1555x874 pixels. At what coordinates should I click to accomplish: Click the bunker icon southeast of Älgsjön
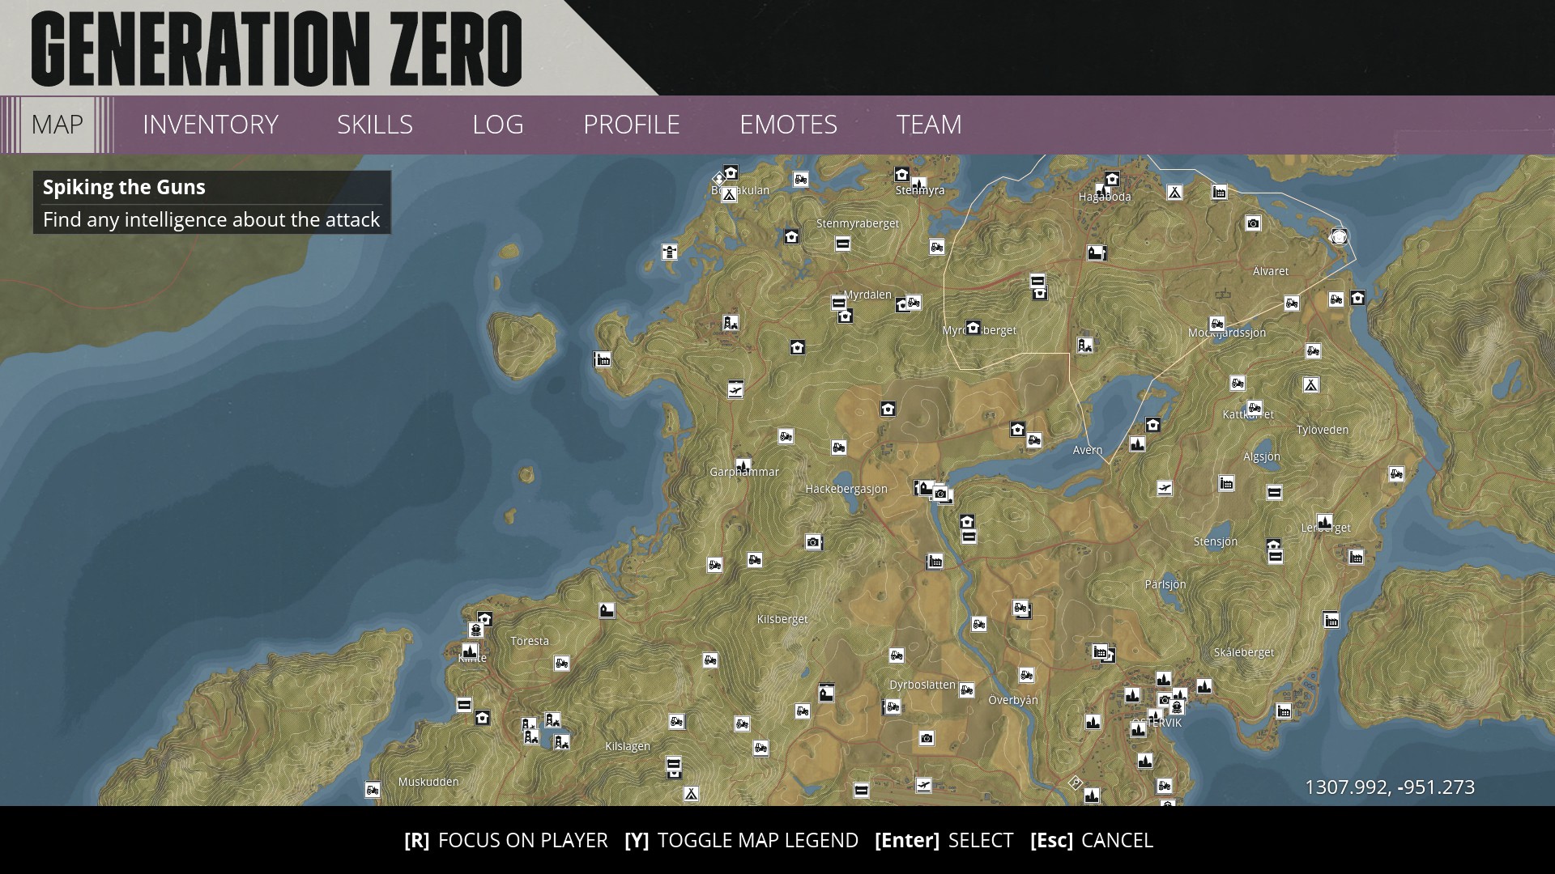coord(1274,492)
